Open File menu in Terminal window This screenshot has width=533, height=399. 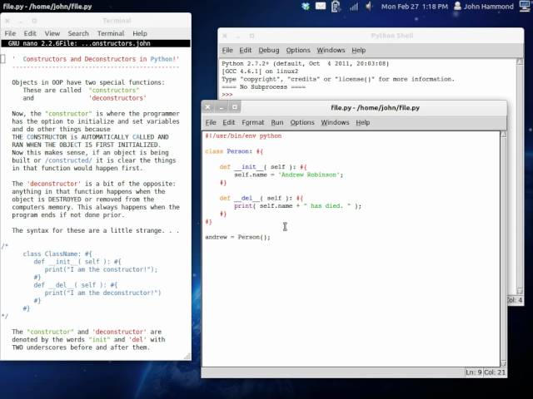10,33
